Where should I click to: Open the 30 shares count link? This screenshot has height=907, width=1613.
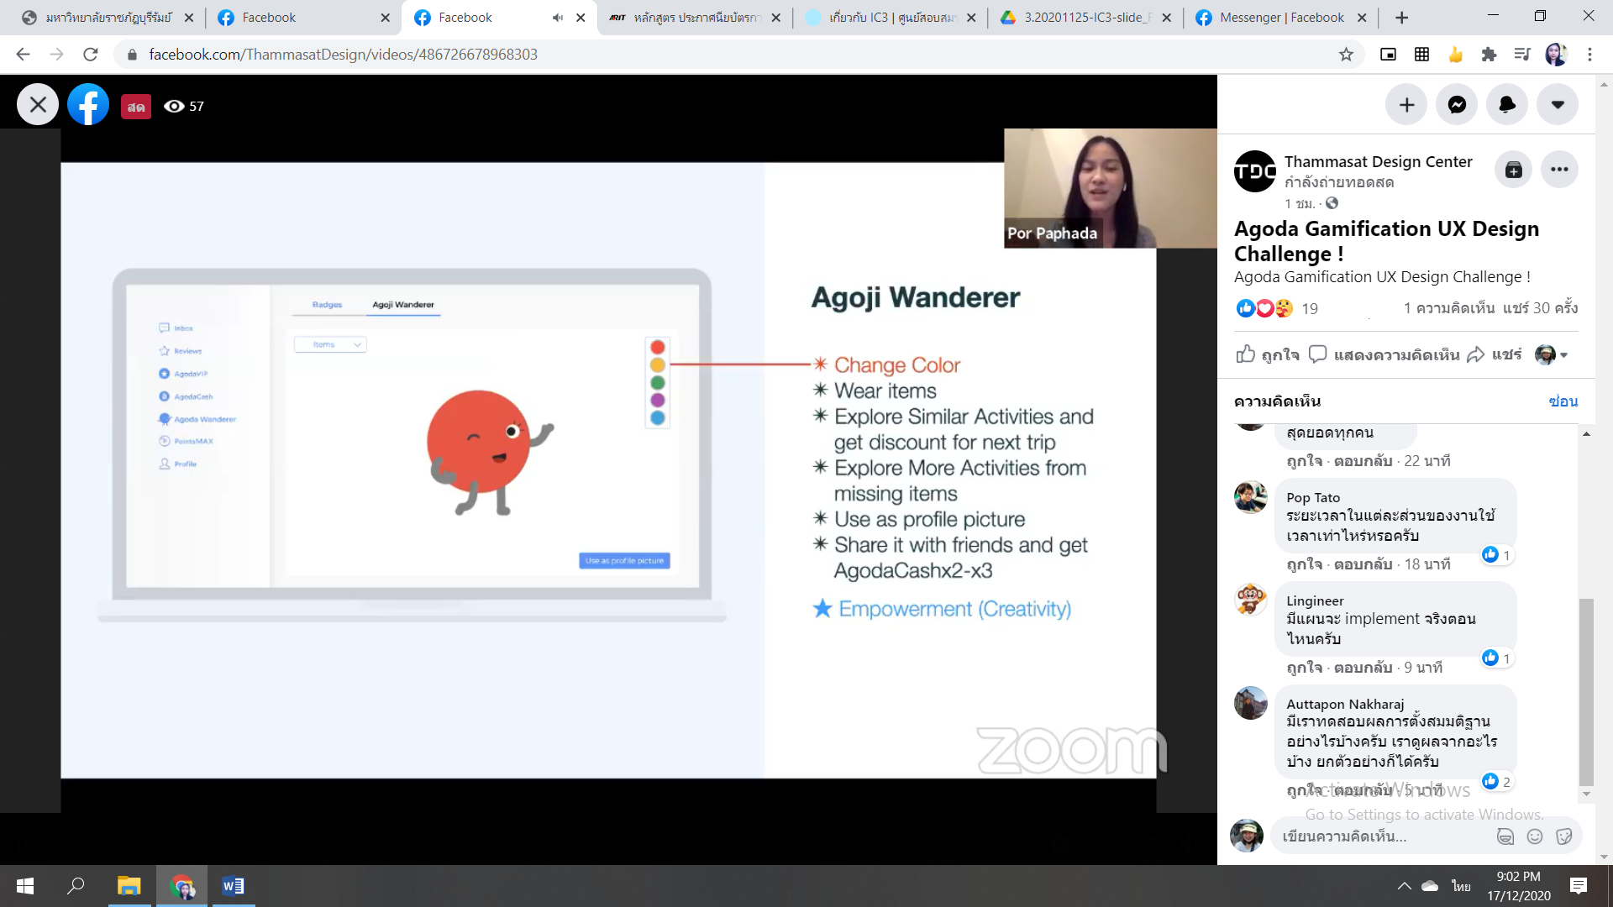pos(1541,308)
